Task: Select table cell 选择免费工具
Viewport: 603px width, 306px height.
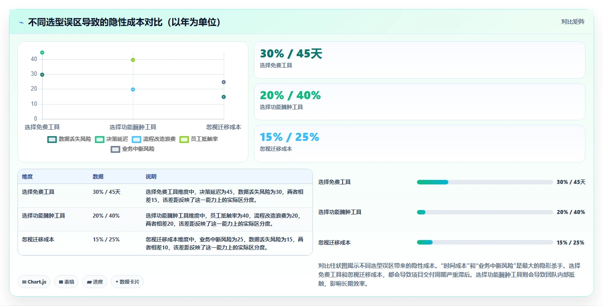Action: coord(38,192)
